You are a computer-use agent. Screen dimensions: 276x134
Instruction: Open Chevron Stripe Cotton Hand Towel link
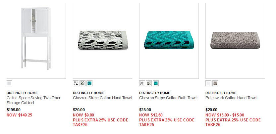(x=102, y=98)
